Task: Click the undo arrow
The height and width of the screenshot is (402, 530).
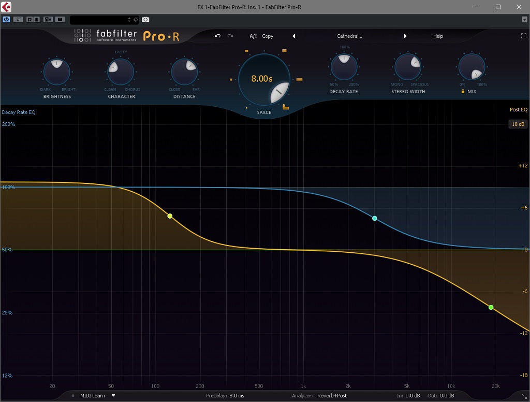Action: [218, 36]
